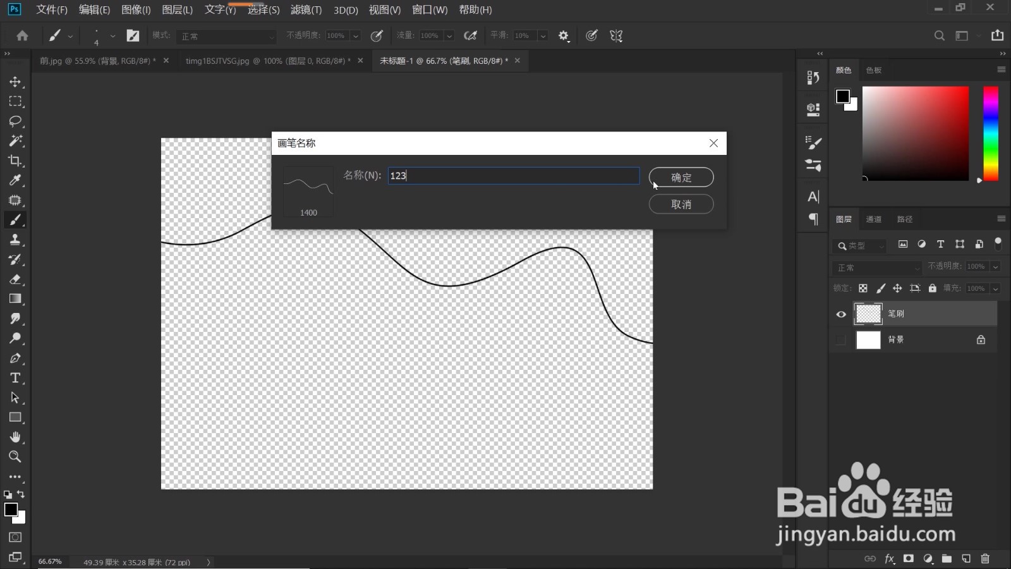This screenshot has height=569, width=1011.
Task: Pick the Horizontal Type tool
Action: point(15,378)
